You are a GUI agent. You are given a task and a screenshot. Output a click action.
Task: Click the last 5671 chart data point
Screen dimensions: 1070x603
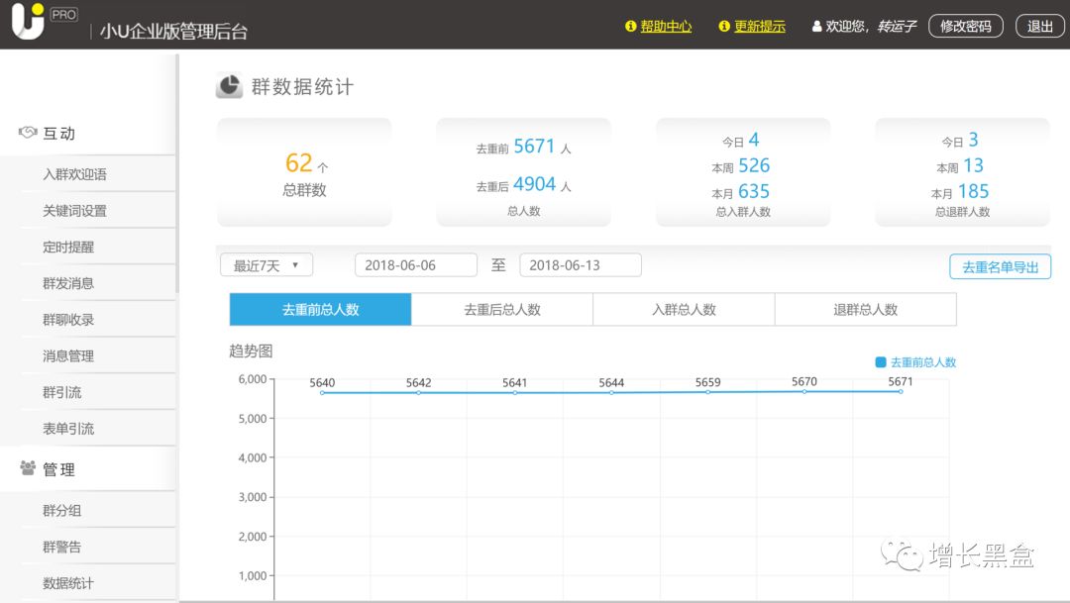coord(901,391)
